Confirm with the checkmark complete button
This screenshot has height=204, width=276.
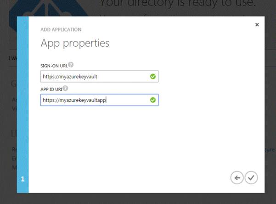click(251, 178)
